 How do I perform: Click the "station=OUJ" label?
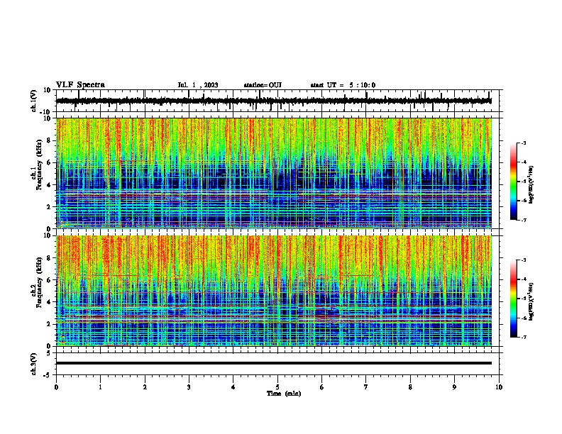[x=263, y=85]
